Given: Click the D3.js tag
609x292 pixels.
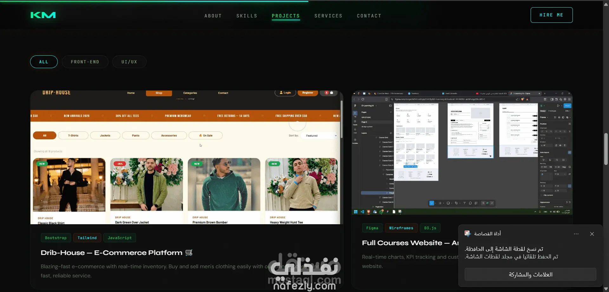Looking at the screenshot, I should pyautogui.click(x=430, y=228).
